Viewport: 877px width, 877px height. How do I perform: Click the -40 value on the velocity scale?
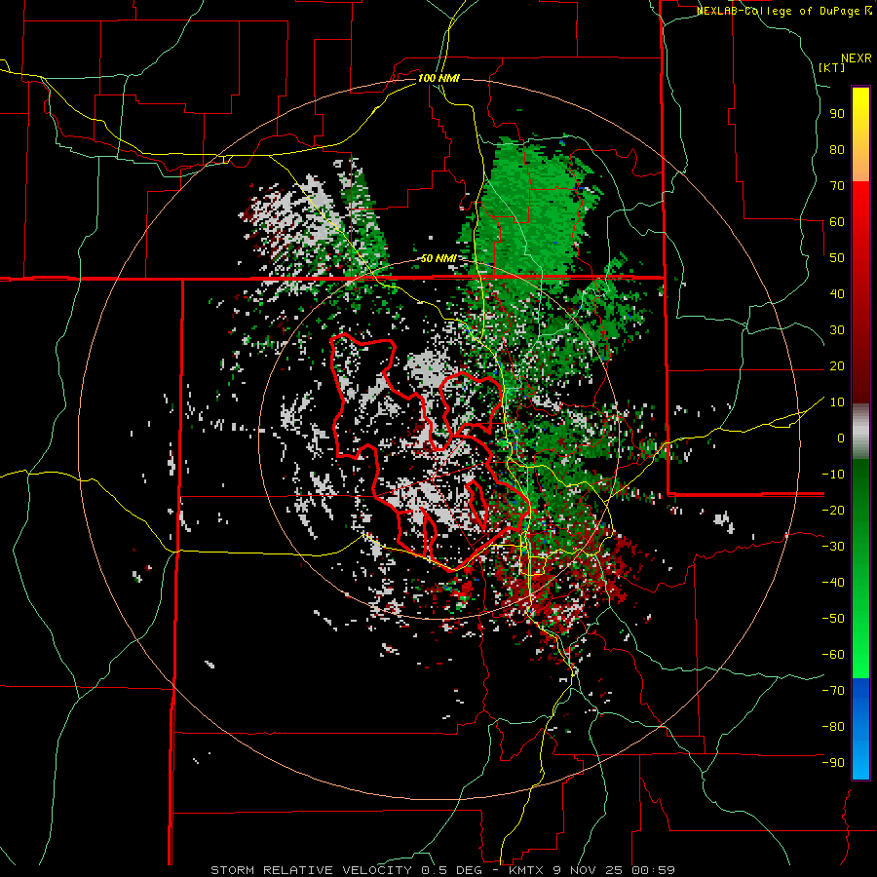pyautogui.click(x=833, y=583)
